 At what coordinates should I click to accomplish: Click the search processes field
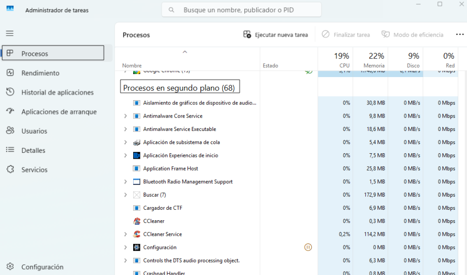241,10
